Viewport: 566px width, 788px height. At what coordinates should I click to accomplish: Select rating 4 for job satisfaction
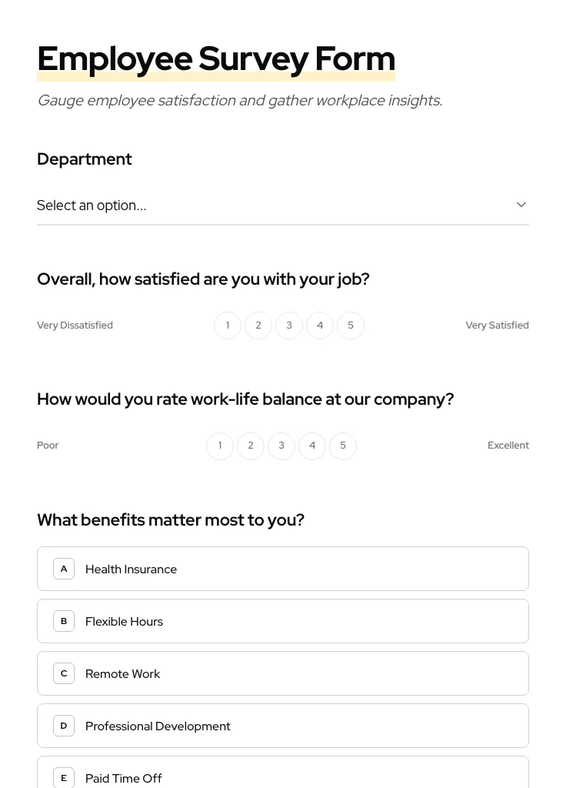pyautogui.click(x=320, y=325)
